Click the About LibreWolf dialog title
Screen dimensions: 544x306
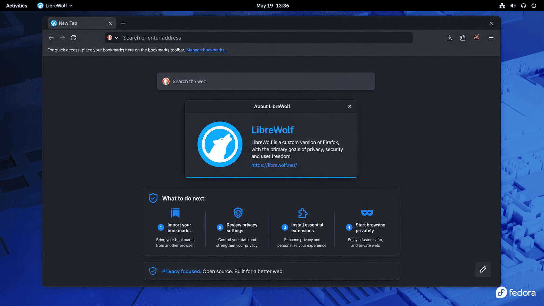[x=272, y=106]
